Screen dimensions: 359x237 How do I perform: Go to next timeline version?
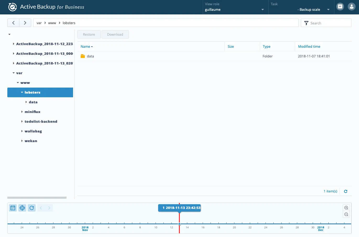pos(49,208)
